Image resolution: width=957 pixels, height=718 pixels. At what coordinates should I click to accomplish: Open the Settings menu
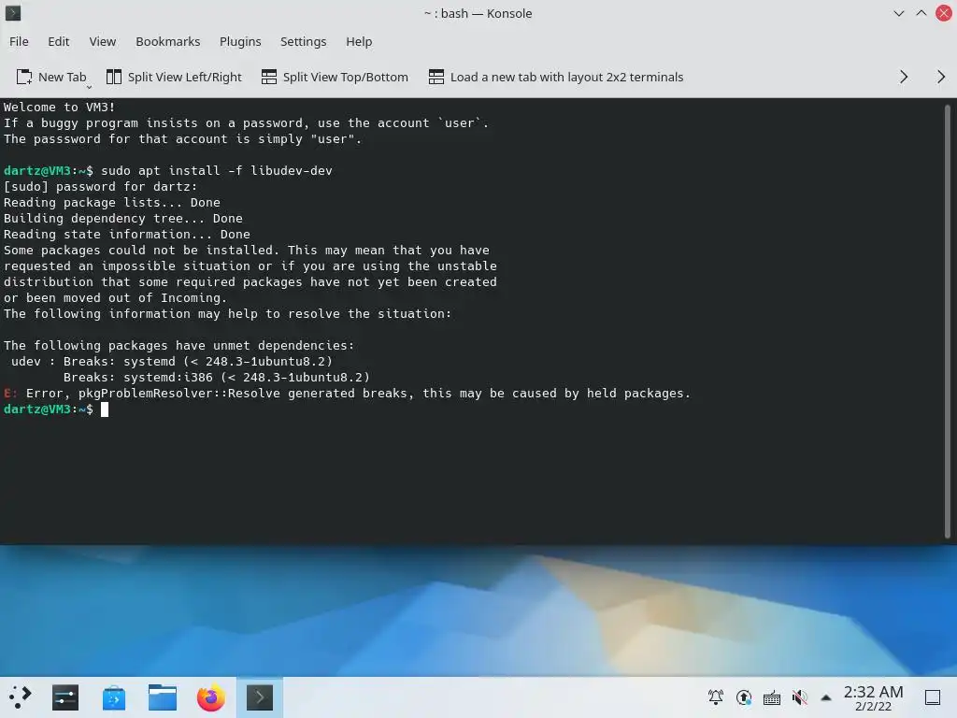point(303,41)
